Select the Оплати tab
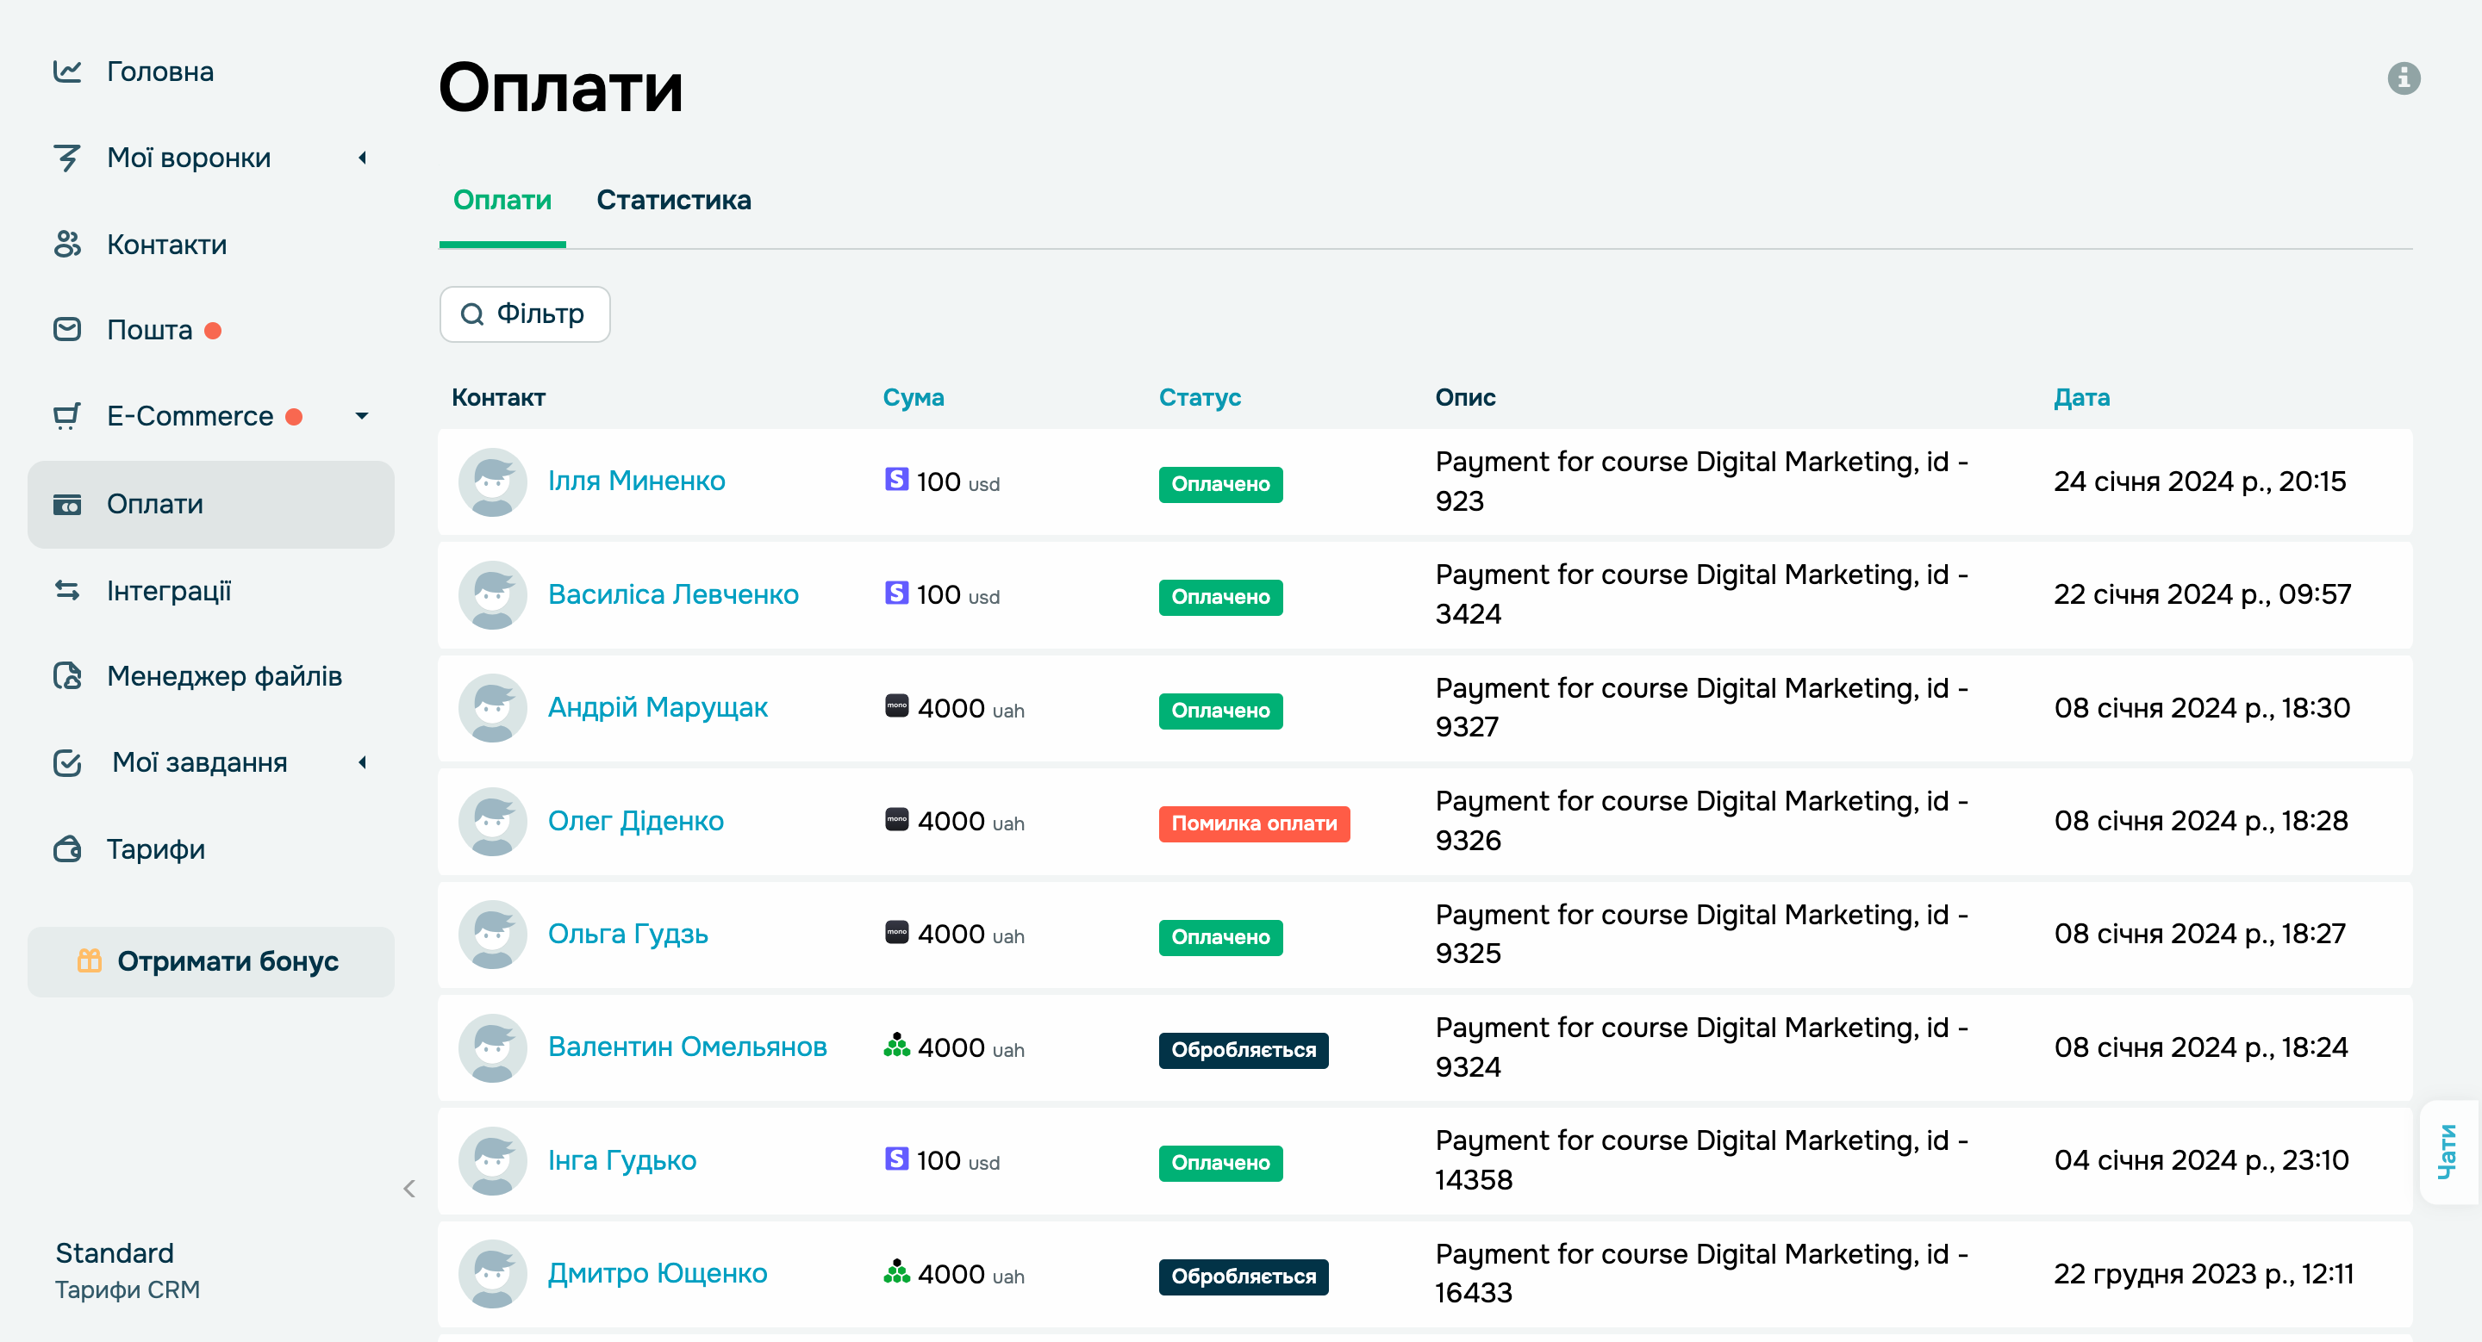This screenshot has height=1342, width=2482. 502,200
